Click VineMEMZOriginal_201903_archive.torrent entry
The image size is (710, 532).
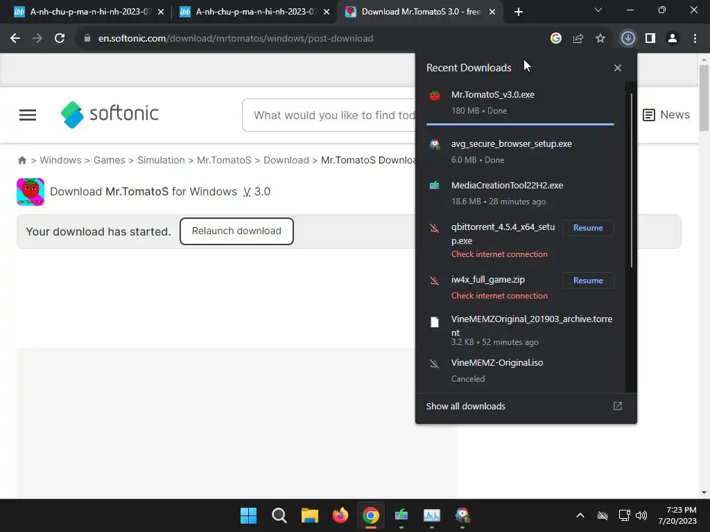click(x=520, y=330)
